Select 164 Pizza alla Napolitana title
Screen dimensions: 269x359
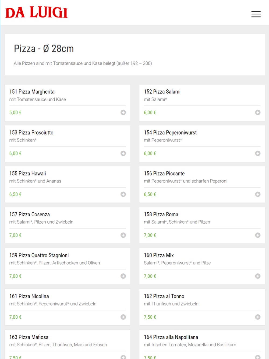(171, 337)
